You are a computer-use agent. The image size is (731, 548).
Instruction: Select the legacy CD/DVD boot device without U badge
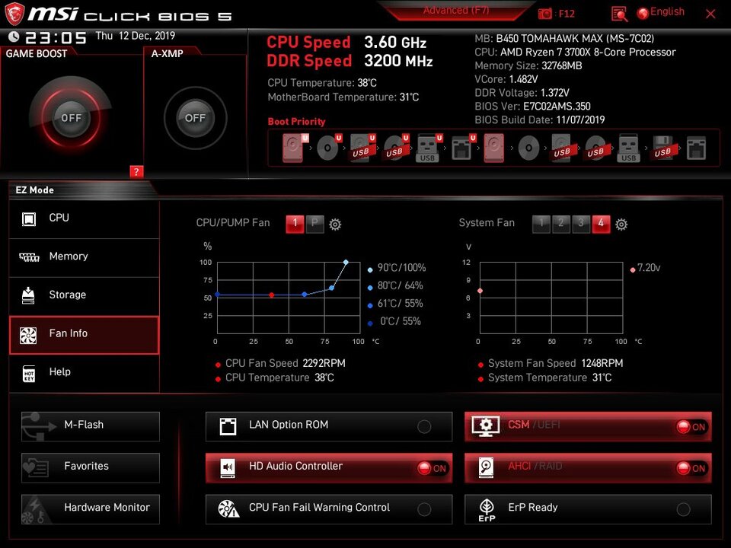(528, 148)
